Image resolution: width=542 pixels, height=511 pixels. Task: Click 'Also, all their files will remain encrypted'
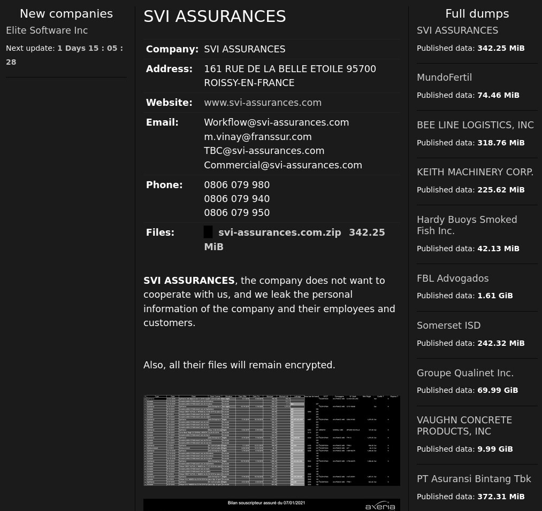(x=239, y=365)
